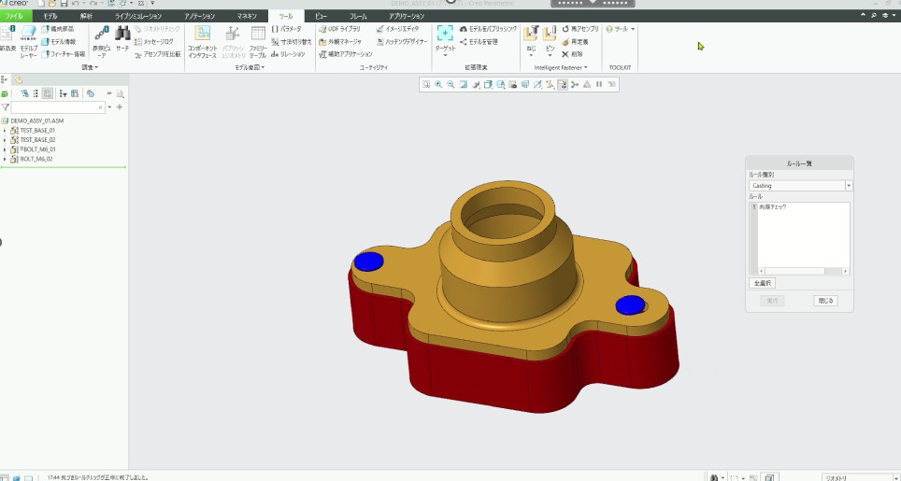901x481 pixels.
Task: Open the ファミリーテーブル tool
Action: click(258, 43)
